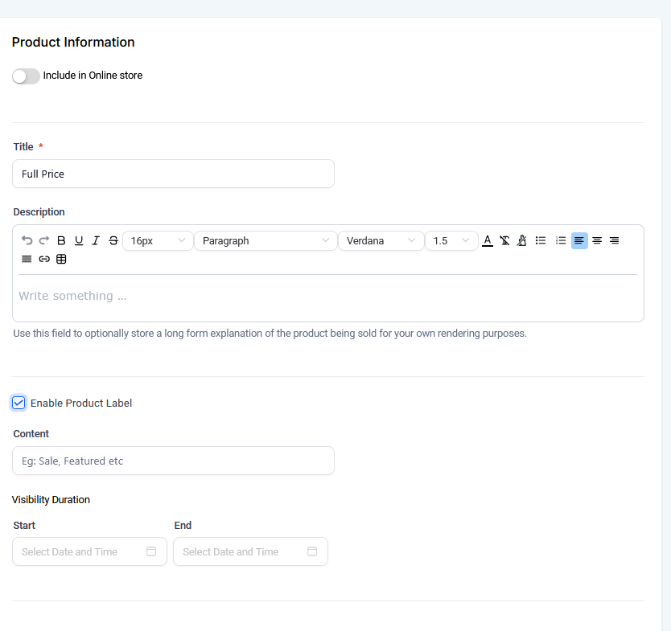Apply strikethrough formatting
The height and width of the screenshot is (631, 671).
113,240
